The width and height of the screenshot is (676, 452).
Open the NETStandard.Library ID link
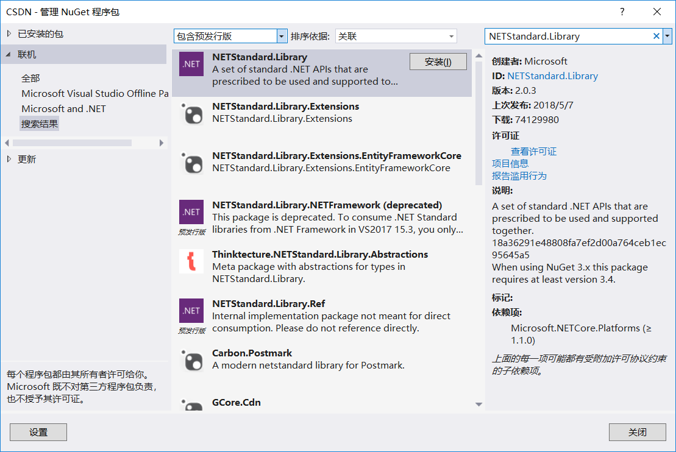(553, 76)
